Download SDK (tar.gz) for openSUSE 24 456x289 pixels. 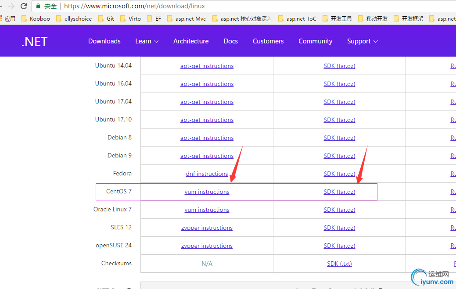tap(339, 246)
